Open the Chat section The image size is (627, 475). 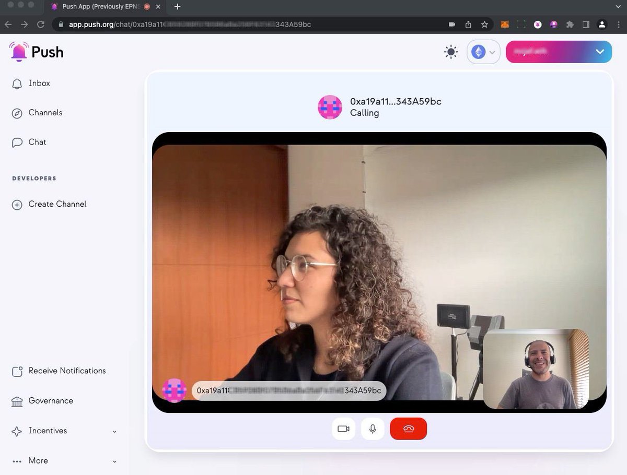30,142
